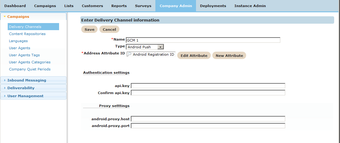Open Content Repositories in the sidebar
This screenshot has width=340, height=143.
click(27, 34)
